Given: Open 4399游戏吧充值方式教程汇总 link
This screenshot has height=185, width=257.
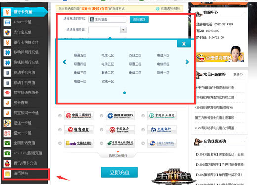Looking at the screenshot, I should pyautogui.click(x=214, y=98).
